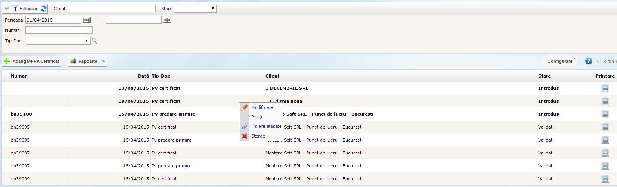This screenshot has width=617, height=187.
Task: Click into the Client text field
Action: click(x=111, y=9)
